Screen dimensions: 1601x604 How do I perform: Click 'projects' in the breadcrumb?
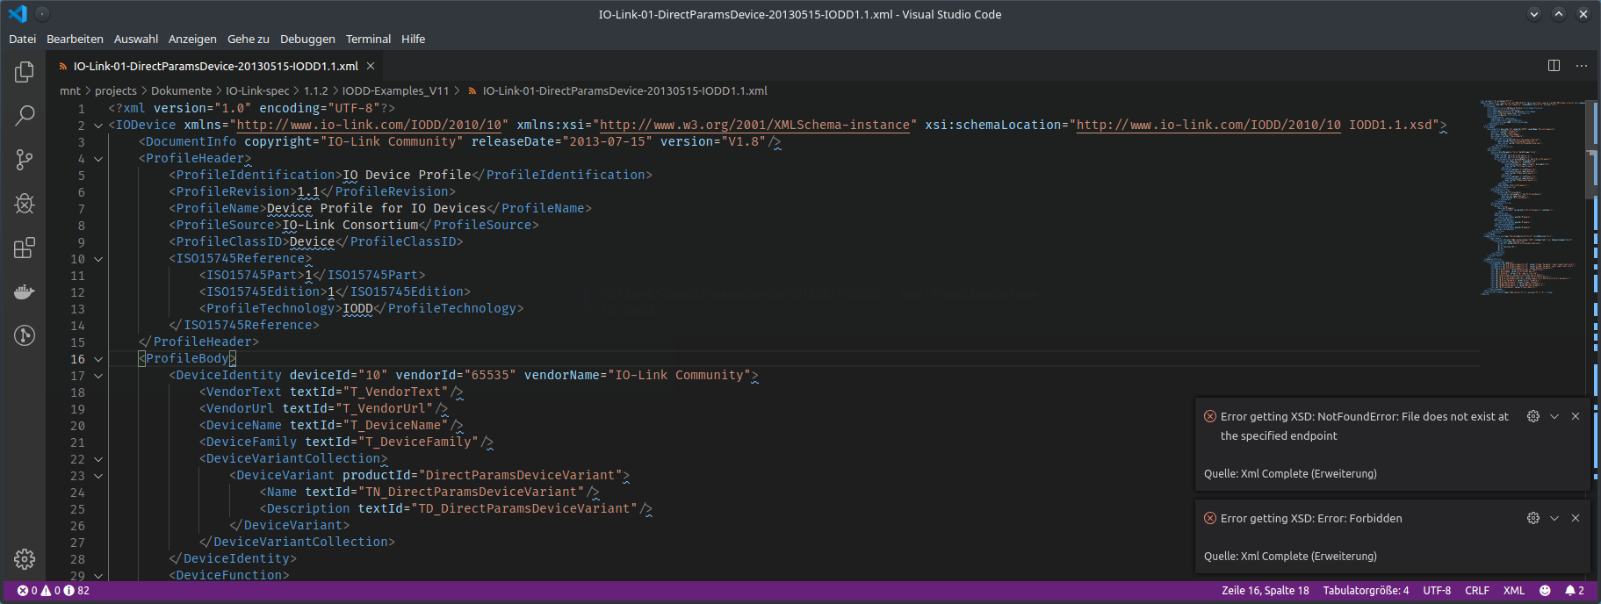click(x=116, y=90)
